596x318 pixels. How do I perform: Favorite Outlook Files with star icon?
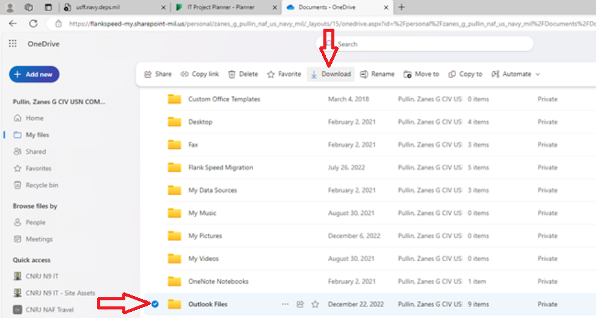(315, 304)
